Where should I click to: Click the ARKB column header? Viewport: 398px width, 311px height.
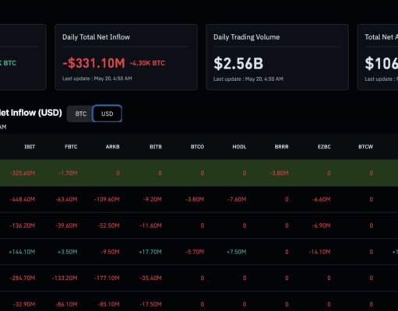113,147
